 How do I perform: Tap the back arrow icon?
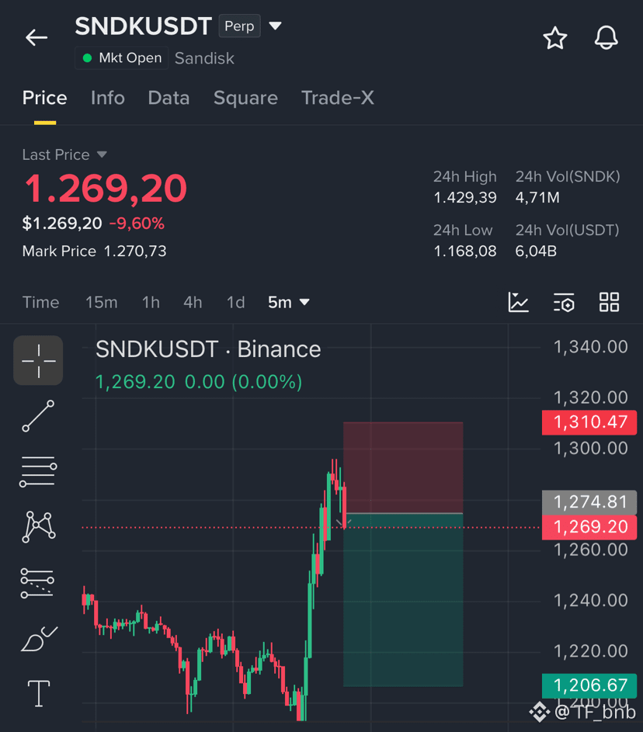coord(36,37)
